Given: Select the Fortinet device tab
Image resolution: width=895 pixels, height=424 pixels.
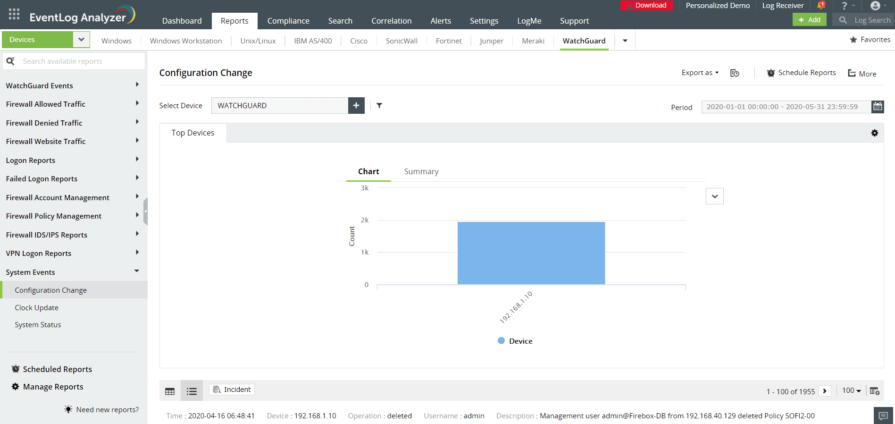Looking at the screenshot, I should coord(449,41).
